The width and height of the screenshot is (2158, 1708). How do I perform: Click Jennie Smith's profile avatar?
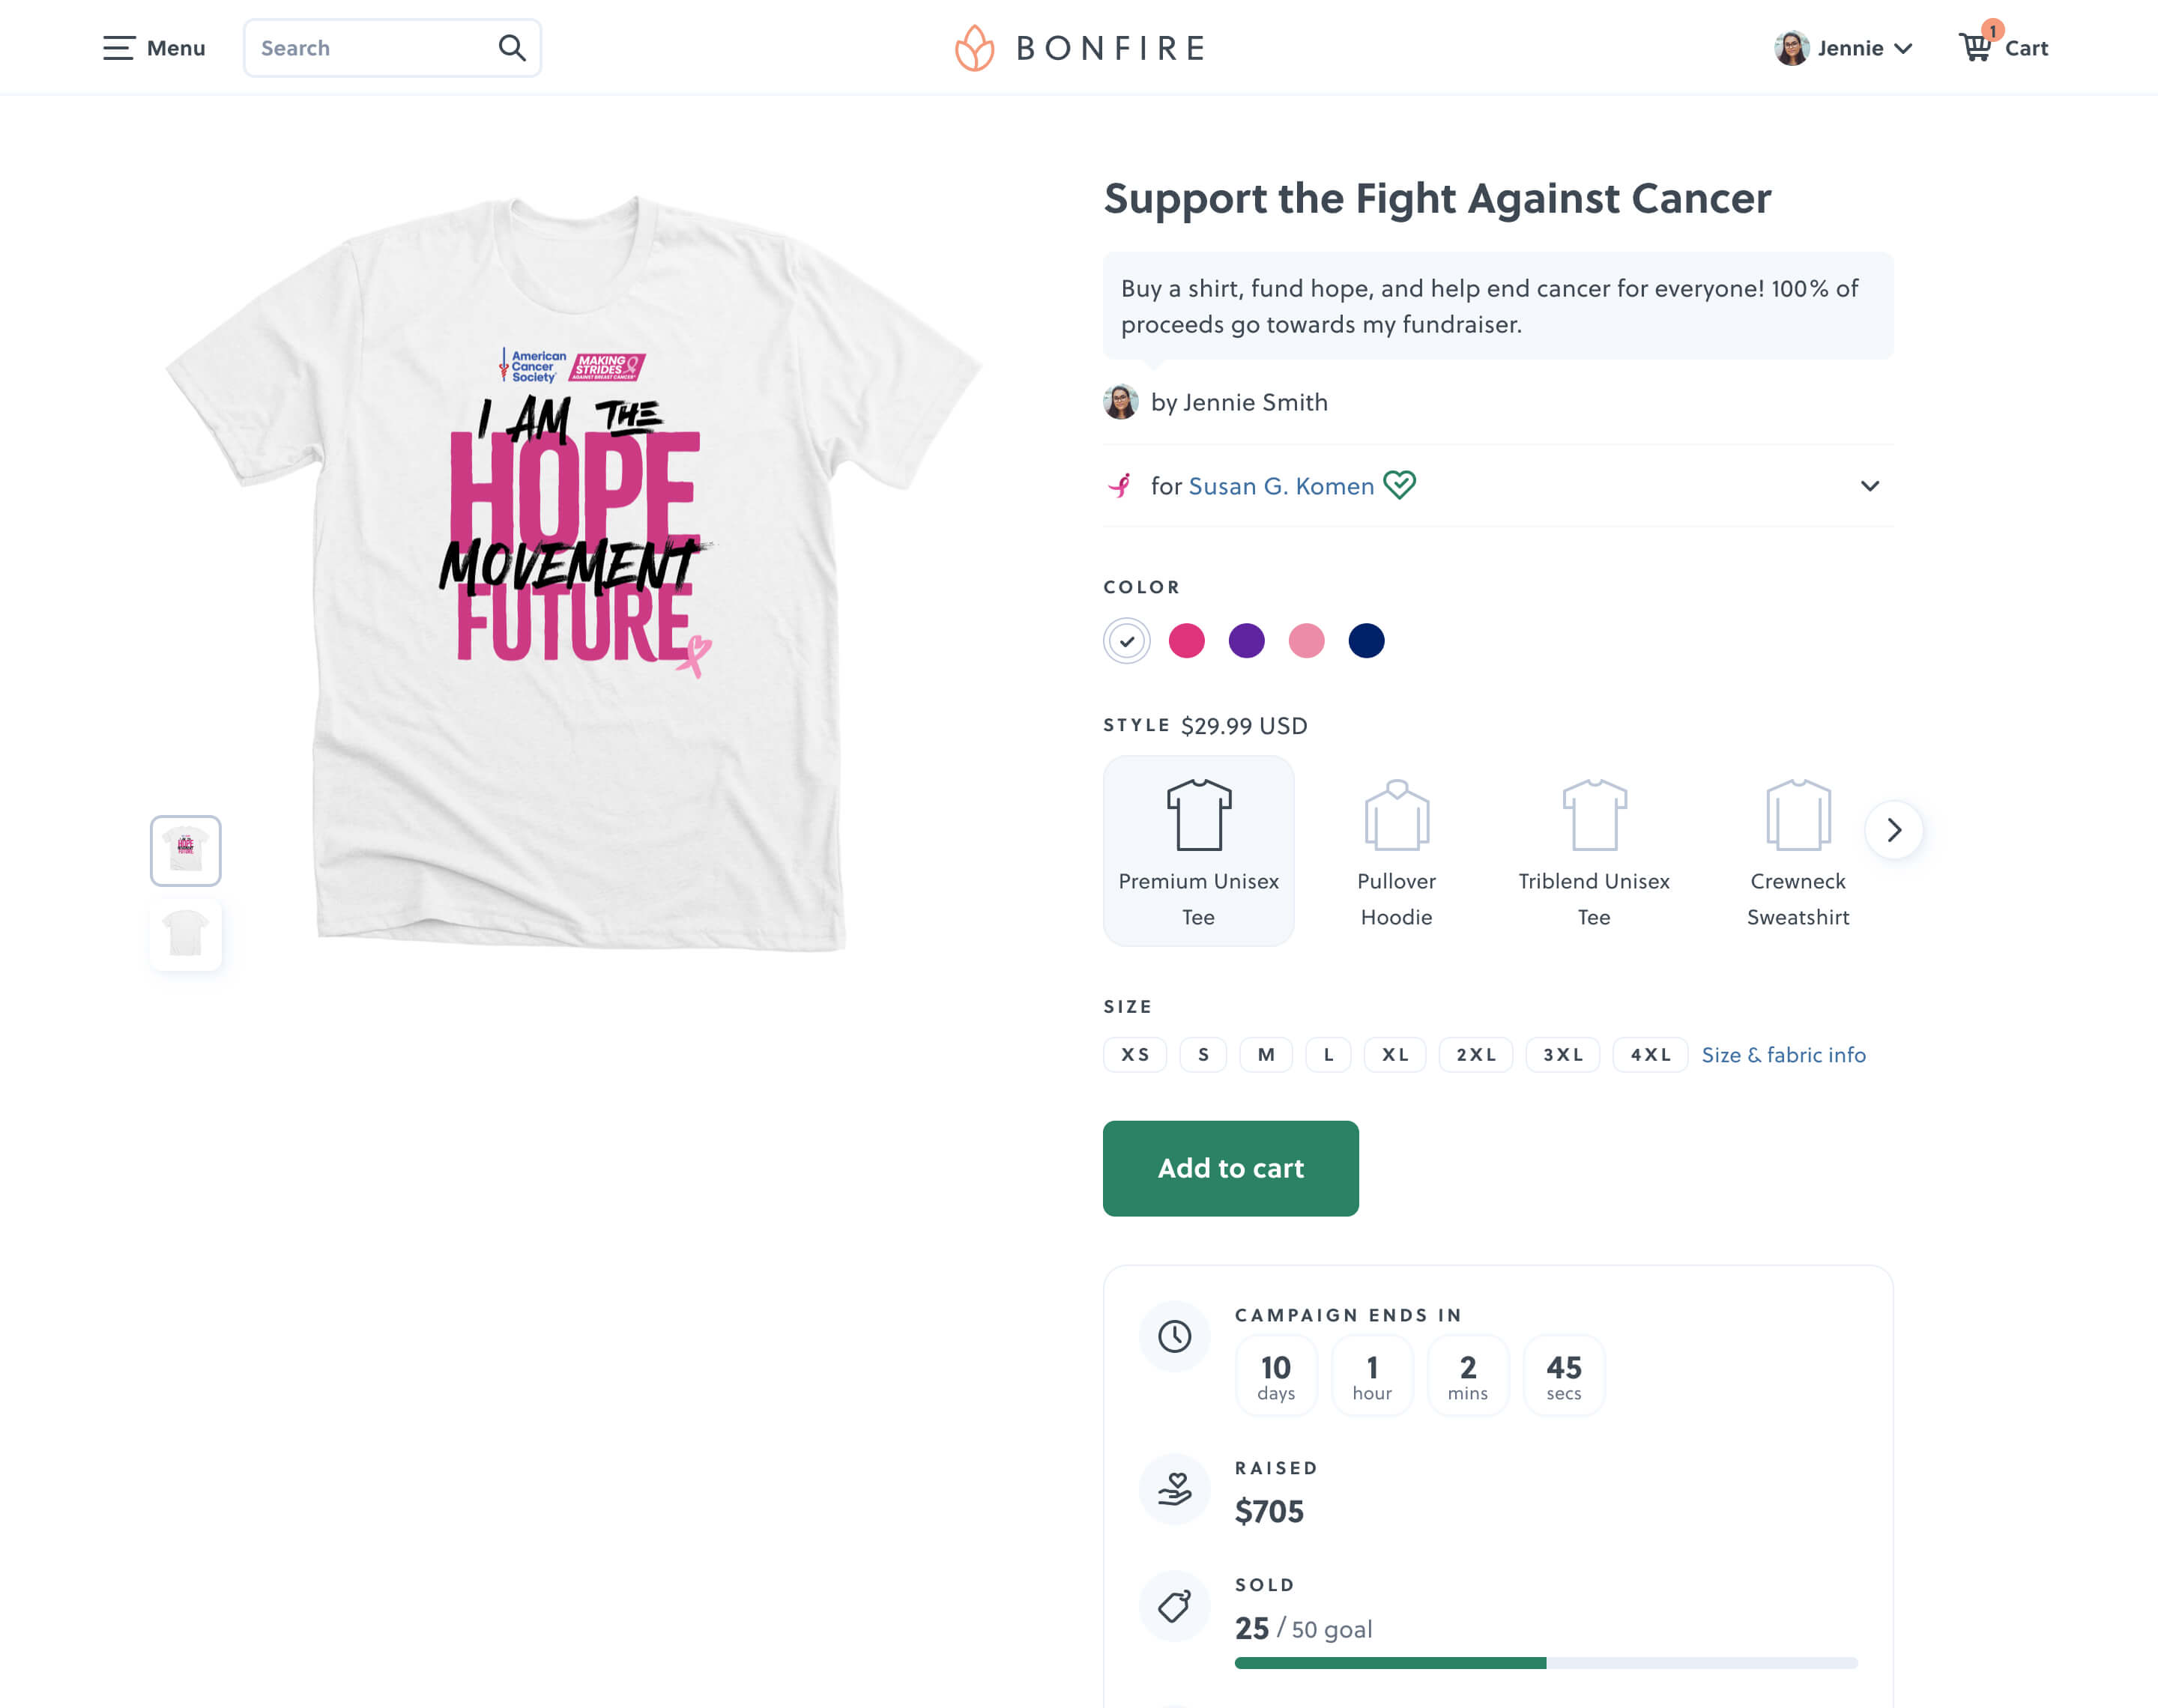[1122, 403]
